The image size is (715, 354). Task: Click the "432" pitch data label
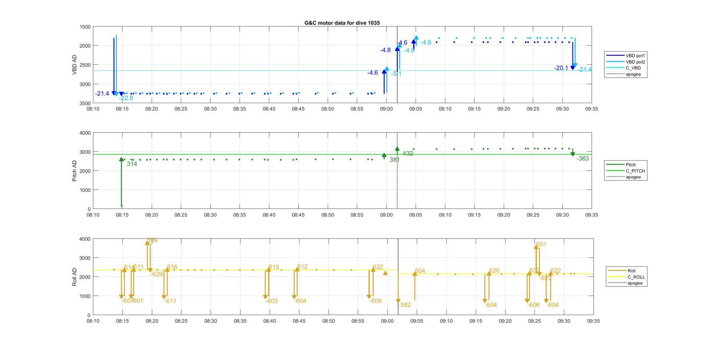pyautogui.click(x=408, y=153)
